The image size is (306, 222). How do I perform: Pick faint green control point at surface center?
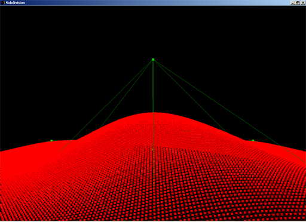point(153,149)
